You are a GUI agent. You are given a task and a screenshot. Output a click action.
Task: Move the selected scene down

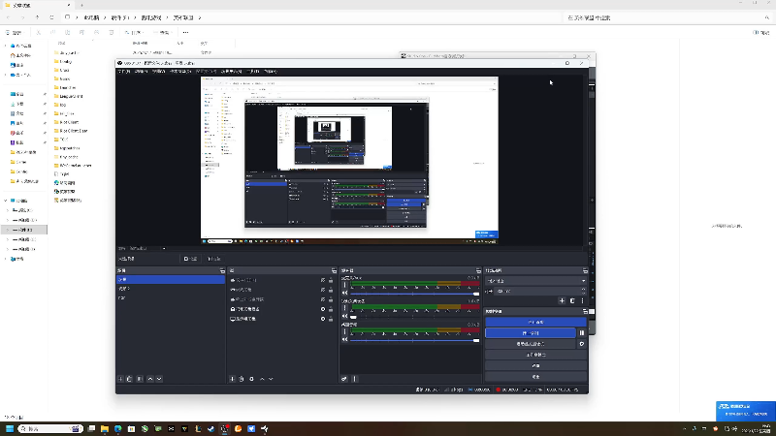pyautogui.click(x=159, y=379)
